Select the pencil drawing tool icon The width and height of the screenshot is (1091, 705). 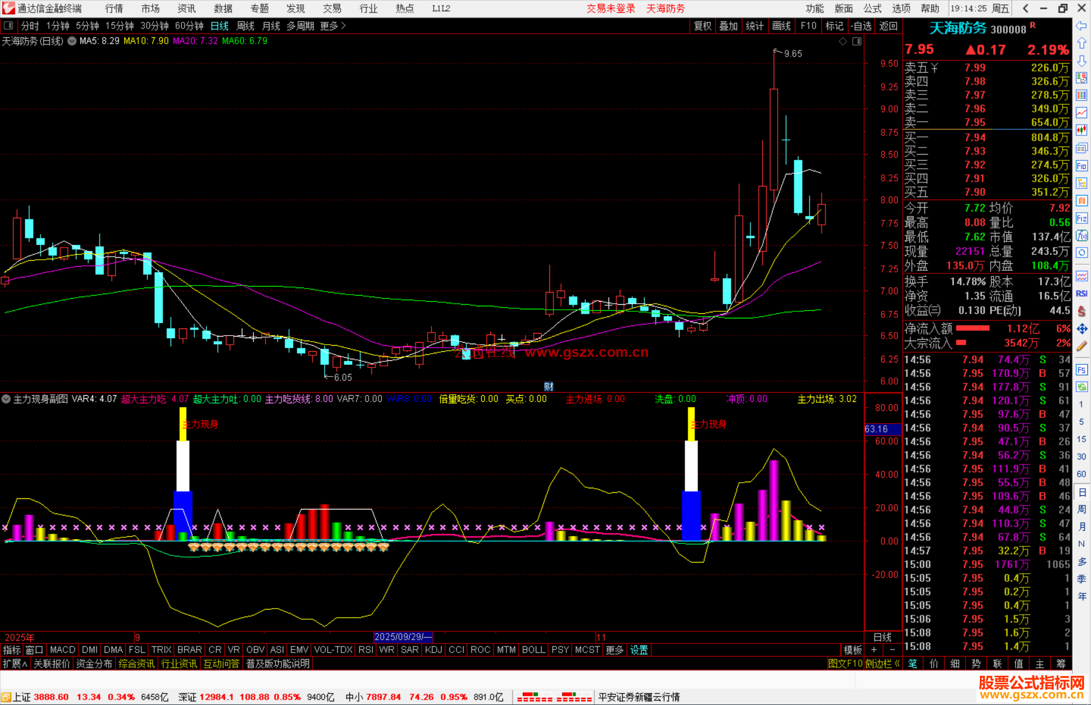(1081, 347)
